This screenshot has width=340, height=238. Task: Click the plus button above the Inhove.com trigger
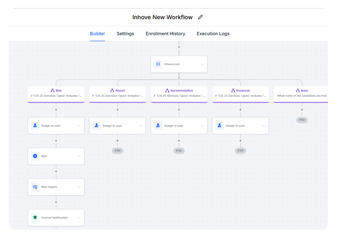(x=179, y=47)
